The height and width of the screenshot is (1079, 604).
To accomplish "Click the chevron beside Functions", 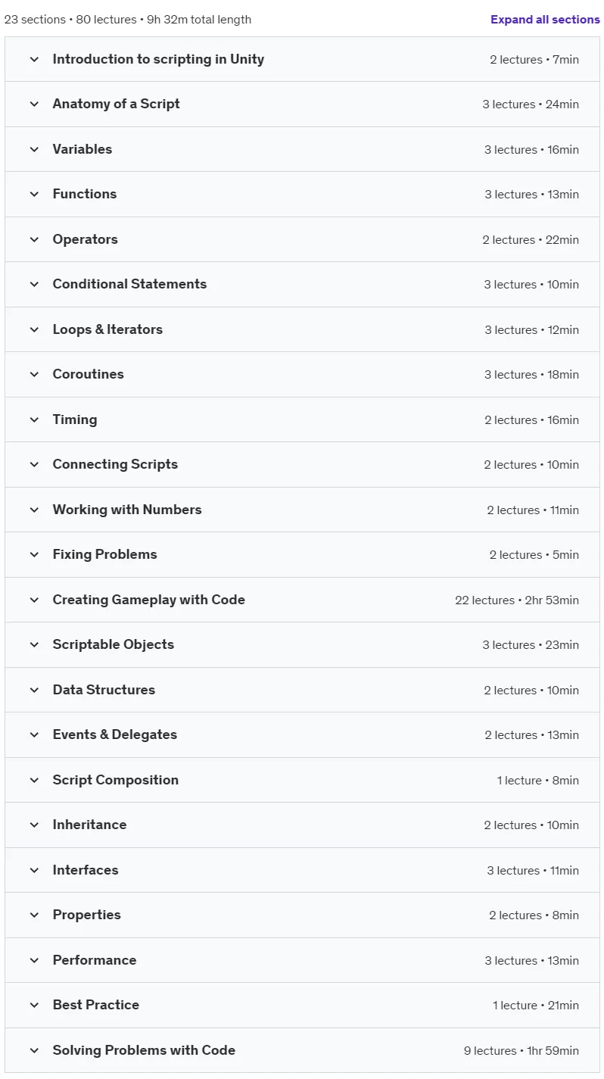I will click(x=34, y=195).
